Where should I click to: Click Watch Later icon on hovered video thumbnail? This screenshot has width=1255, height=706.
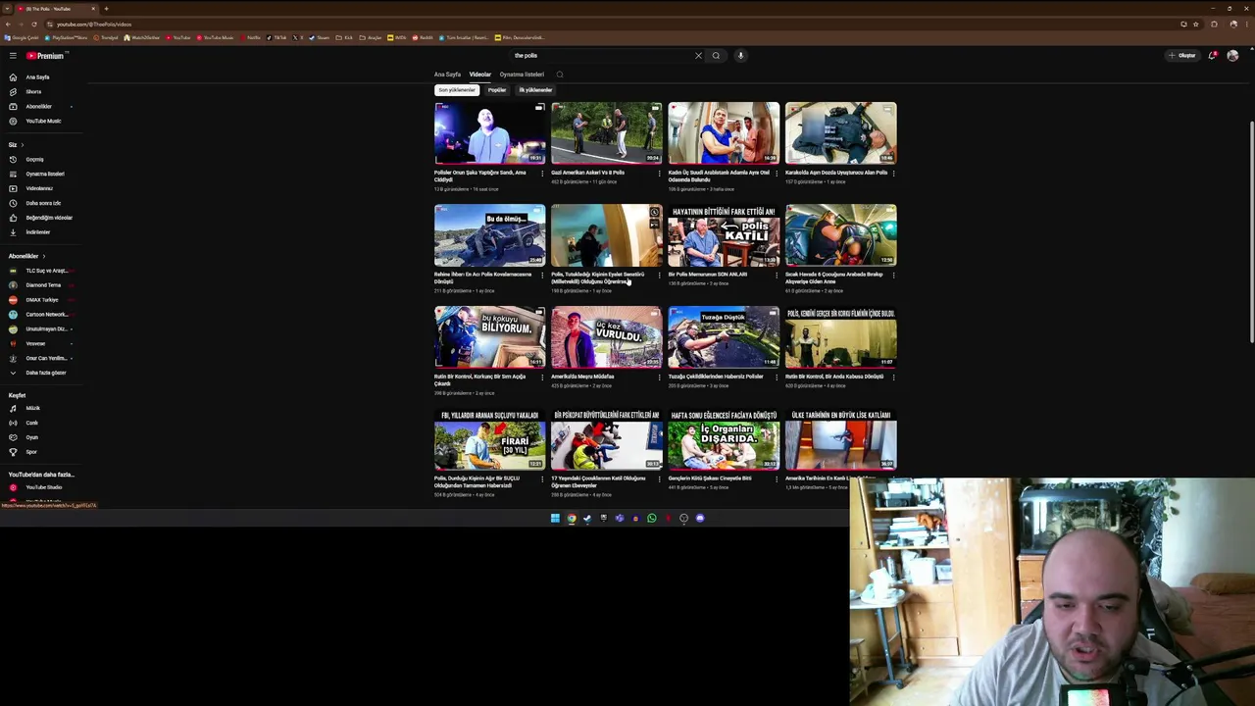654,213
